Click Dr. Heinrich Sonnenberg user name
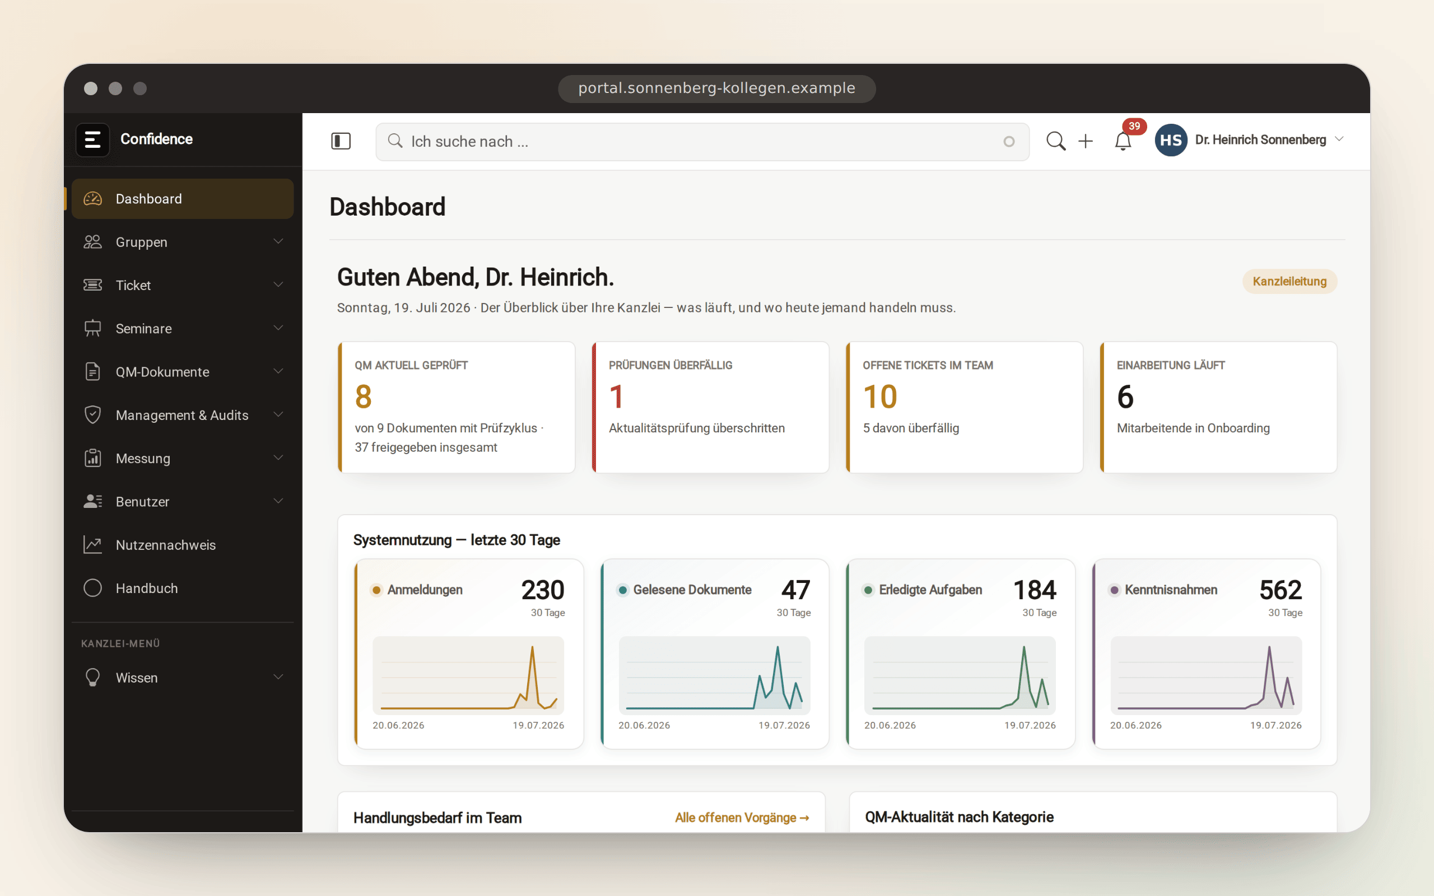This screenshot has width=1434, height=896. pos(1260,140)
